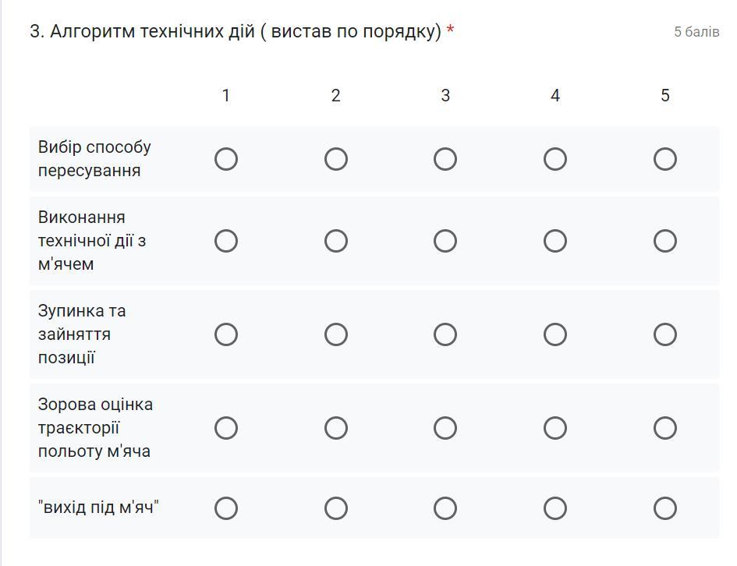Click column header number 3
The image size is (737, 566).
click(445, 95)
